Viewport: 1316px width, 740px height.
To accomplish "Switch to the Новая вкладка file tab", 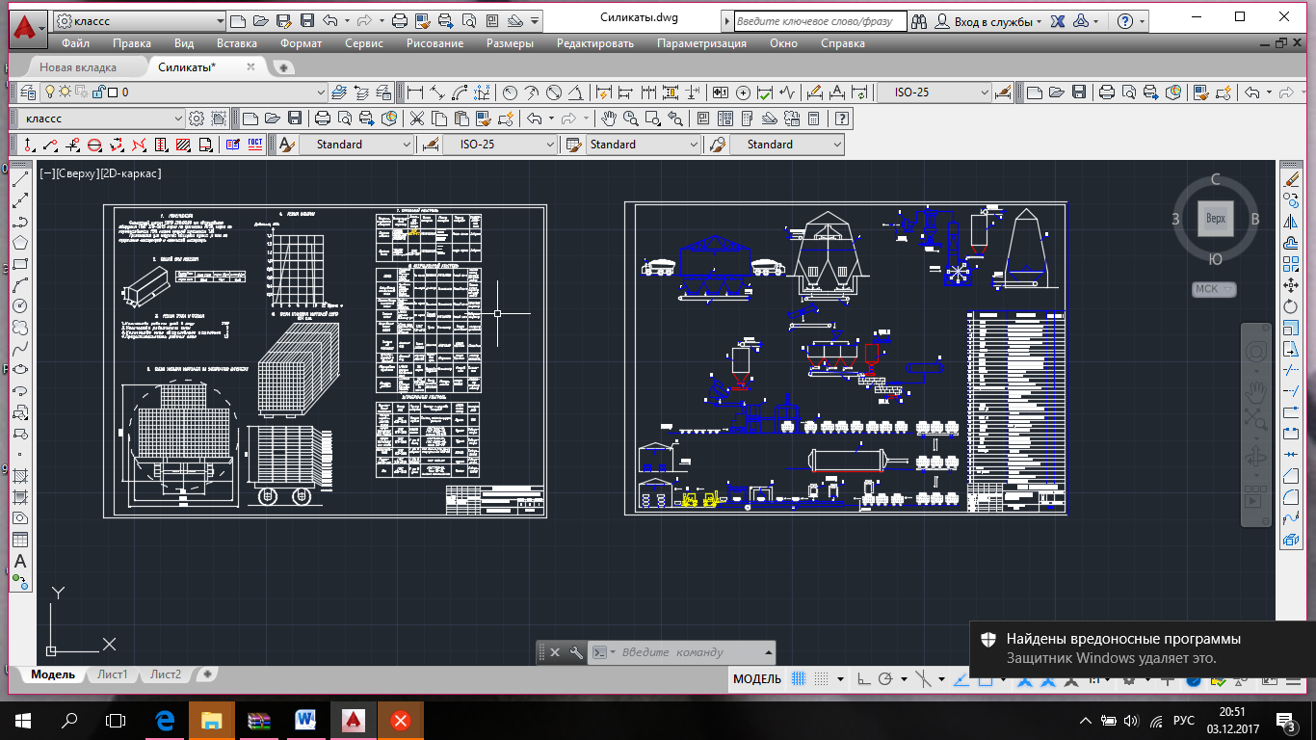I will [78, 67].
